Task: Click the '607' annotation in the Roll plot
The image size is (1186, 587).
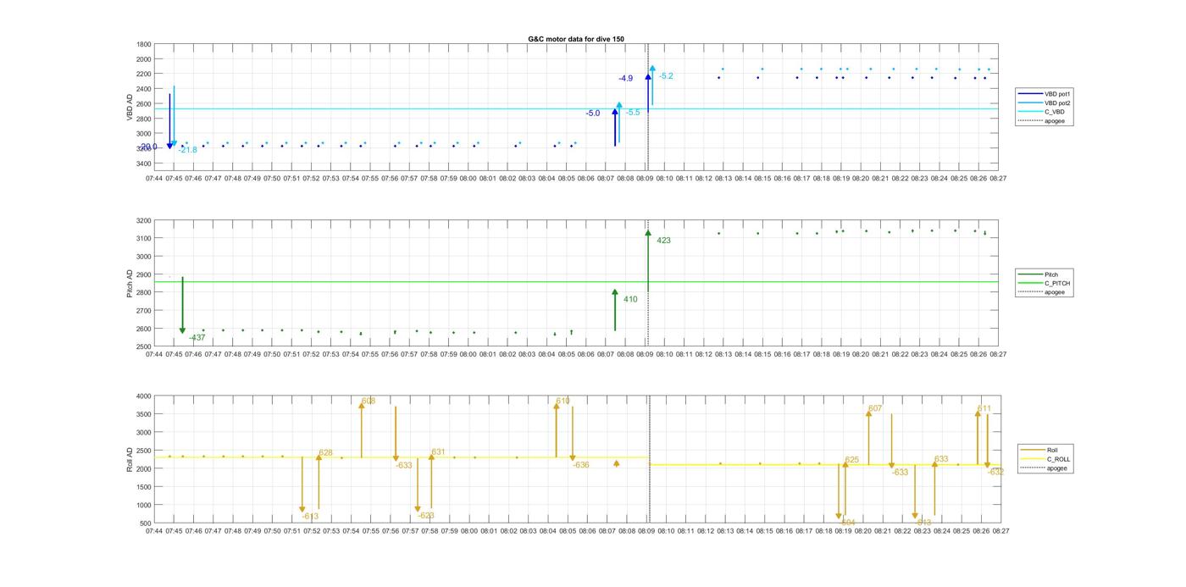Action: (875, 408)
